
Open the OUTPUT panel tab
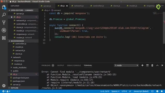pyautogui.click(x=61, y=65)
